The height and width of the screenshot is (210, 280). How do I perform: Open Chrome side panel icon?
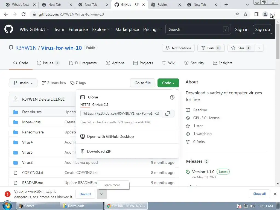click(x=256, y=14)
